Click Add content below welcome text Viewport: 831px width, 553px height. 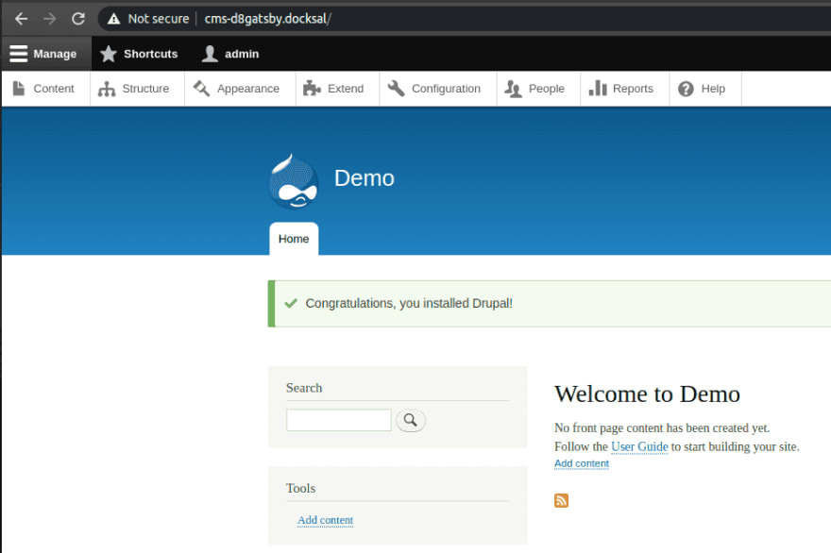(x=582, y=463)
